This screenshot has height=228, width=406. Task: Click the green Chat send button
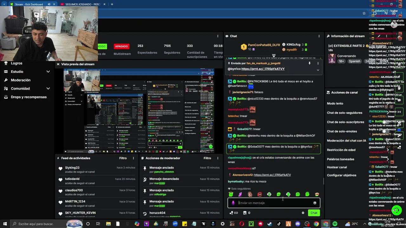(314, 213)
